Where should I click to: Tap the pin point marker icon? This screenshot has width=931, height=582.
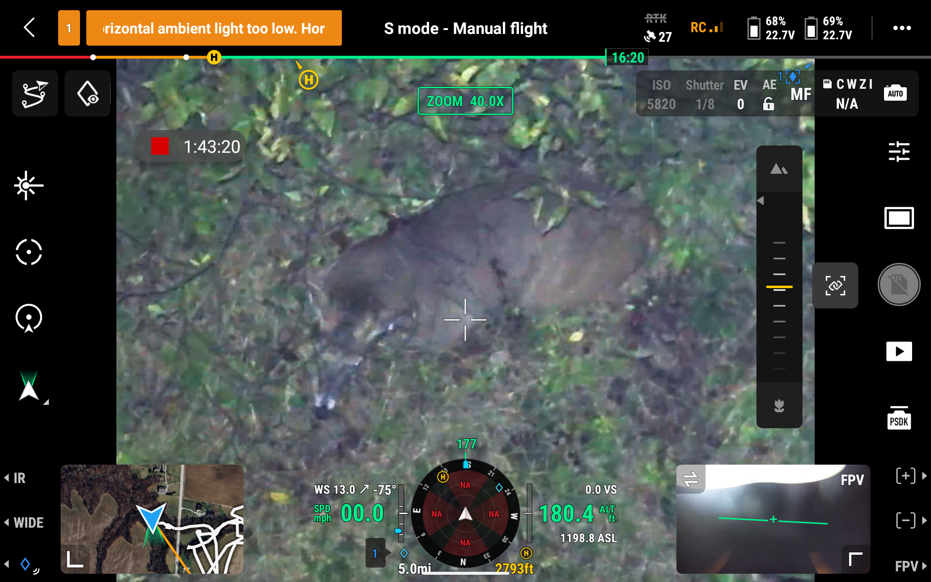pyautogui.click(x=88, y=94)
